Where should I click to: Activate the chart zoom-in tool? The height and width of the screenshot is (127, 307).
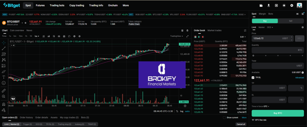4,96
